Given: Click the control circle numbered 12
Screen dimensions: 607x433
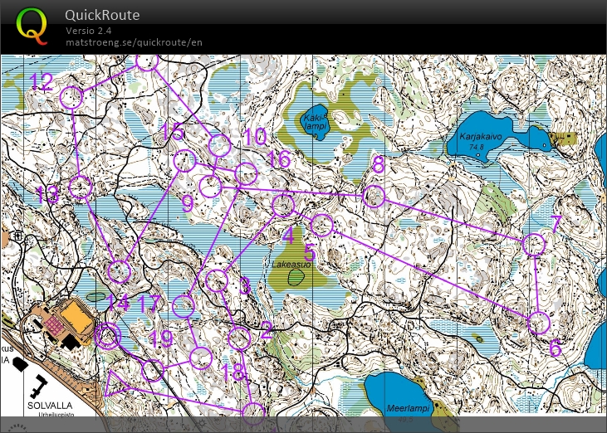Looking at the screenshot, I should point(71,97).
